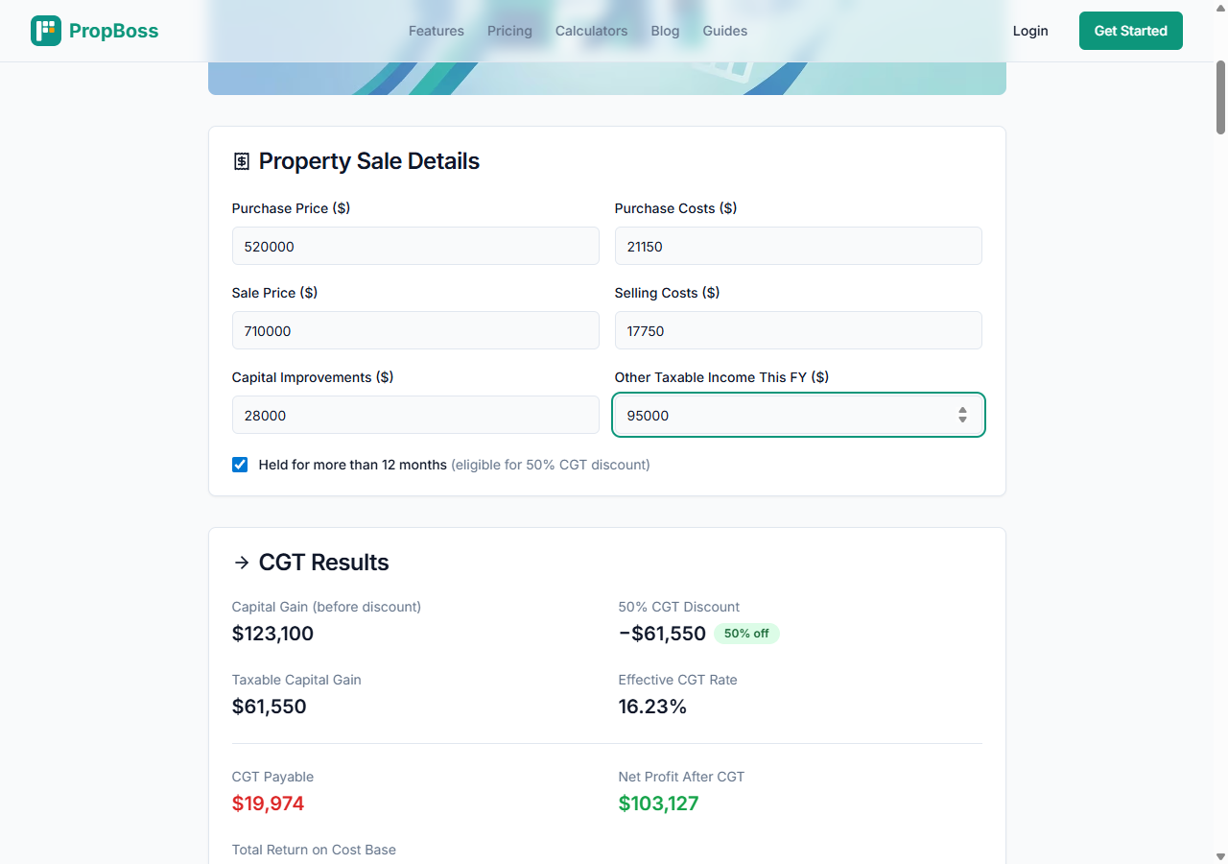This screenshot has height=864, width=1228.
Task: Visit the Blog
Action: [x=665, y=30]
